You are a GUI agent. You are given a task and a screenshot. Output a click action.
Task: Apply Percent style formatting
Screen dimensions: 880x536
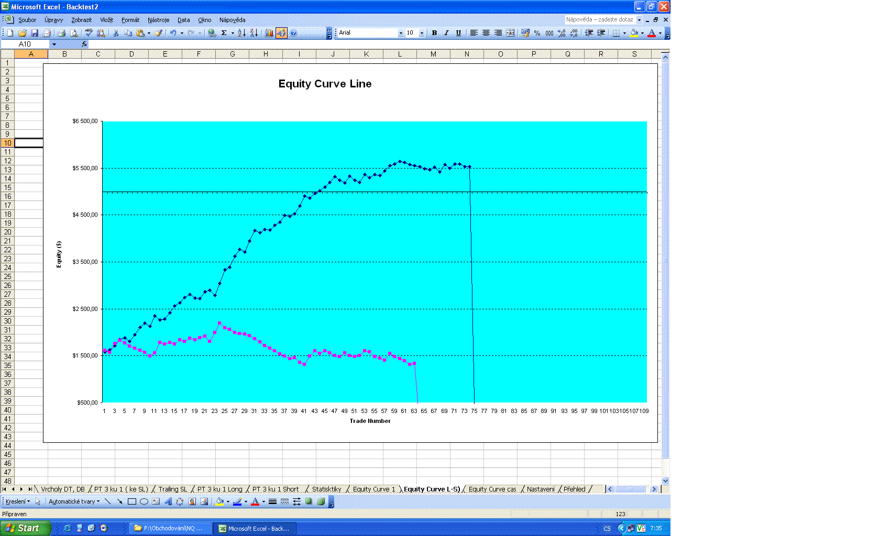click(x=537, y=33)
